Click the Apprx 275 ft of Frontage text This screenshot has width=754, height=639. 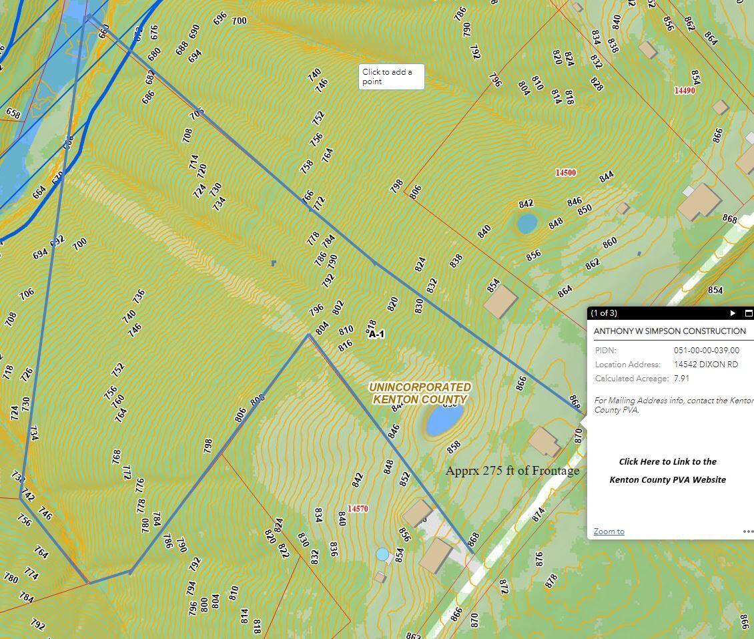512,471
